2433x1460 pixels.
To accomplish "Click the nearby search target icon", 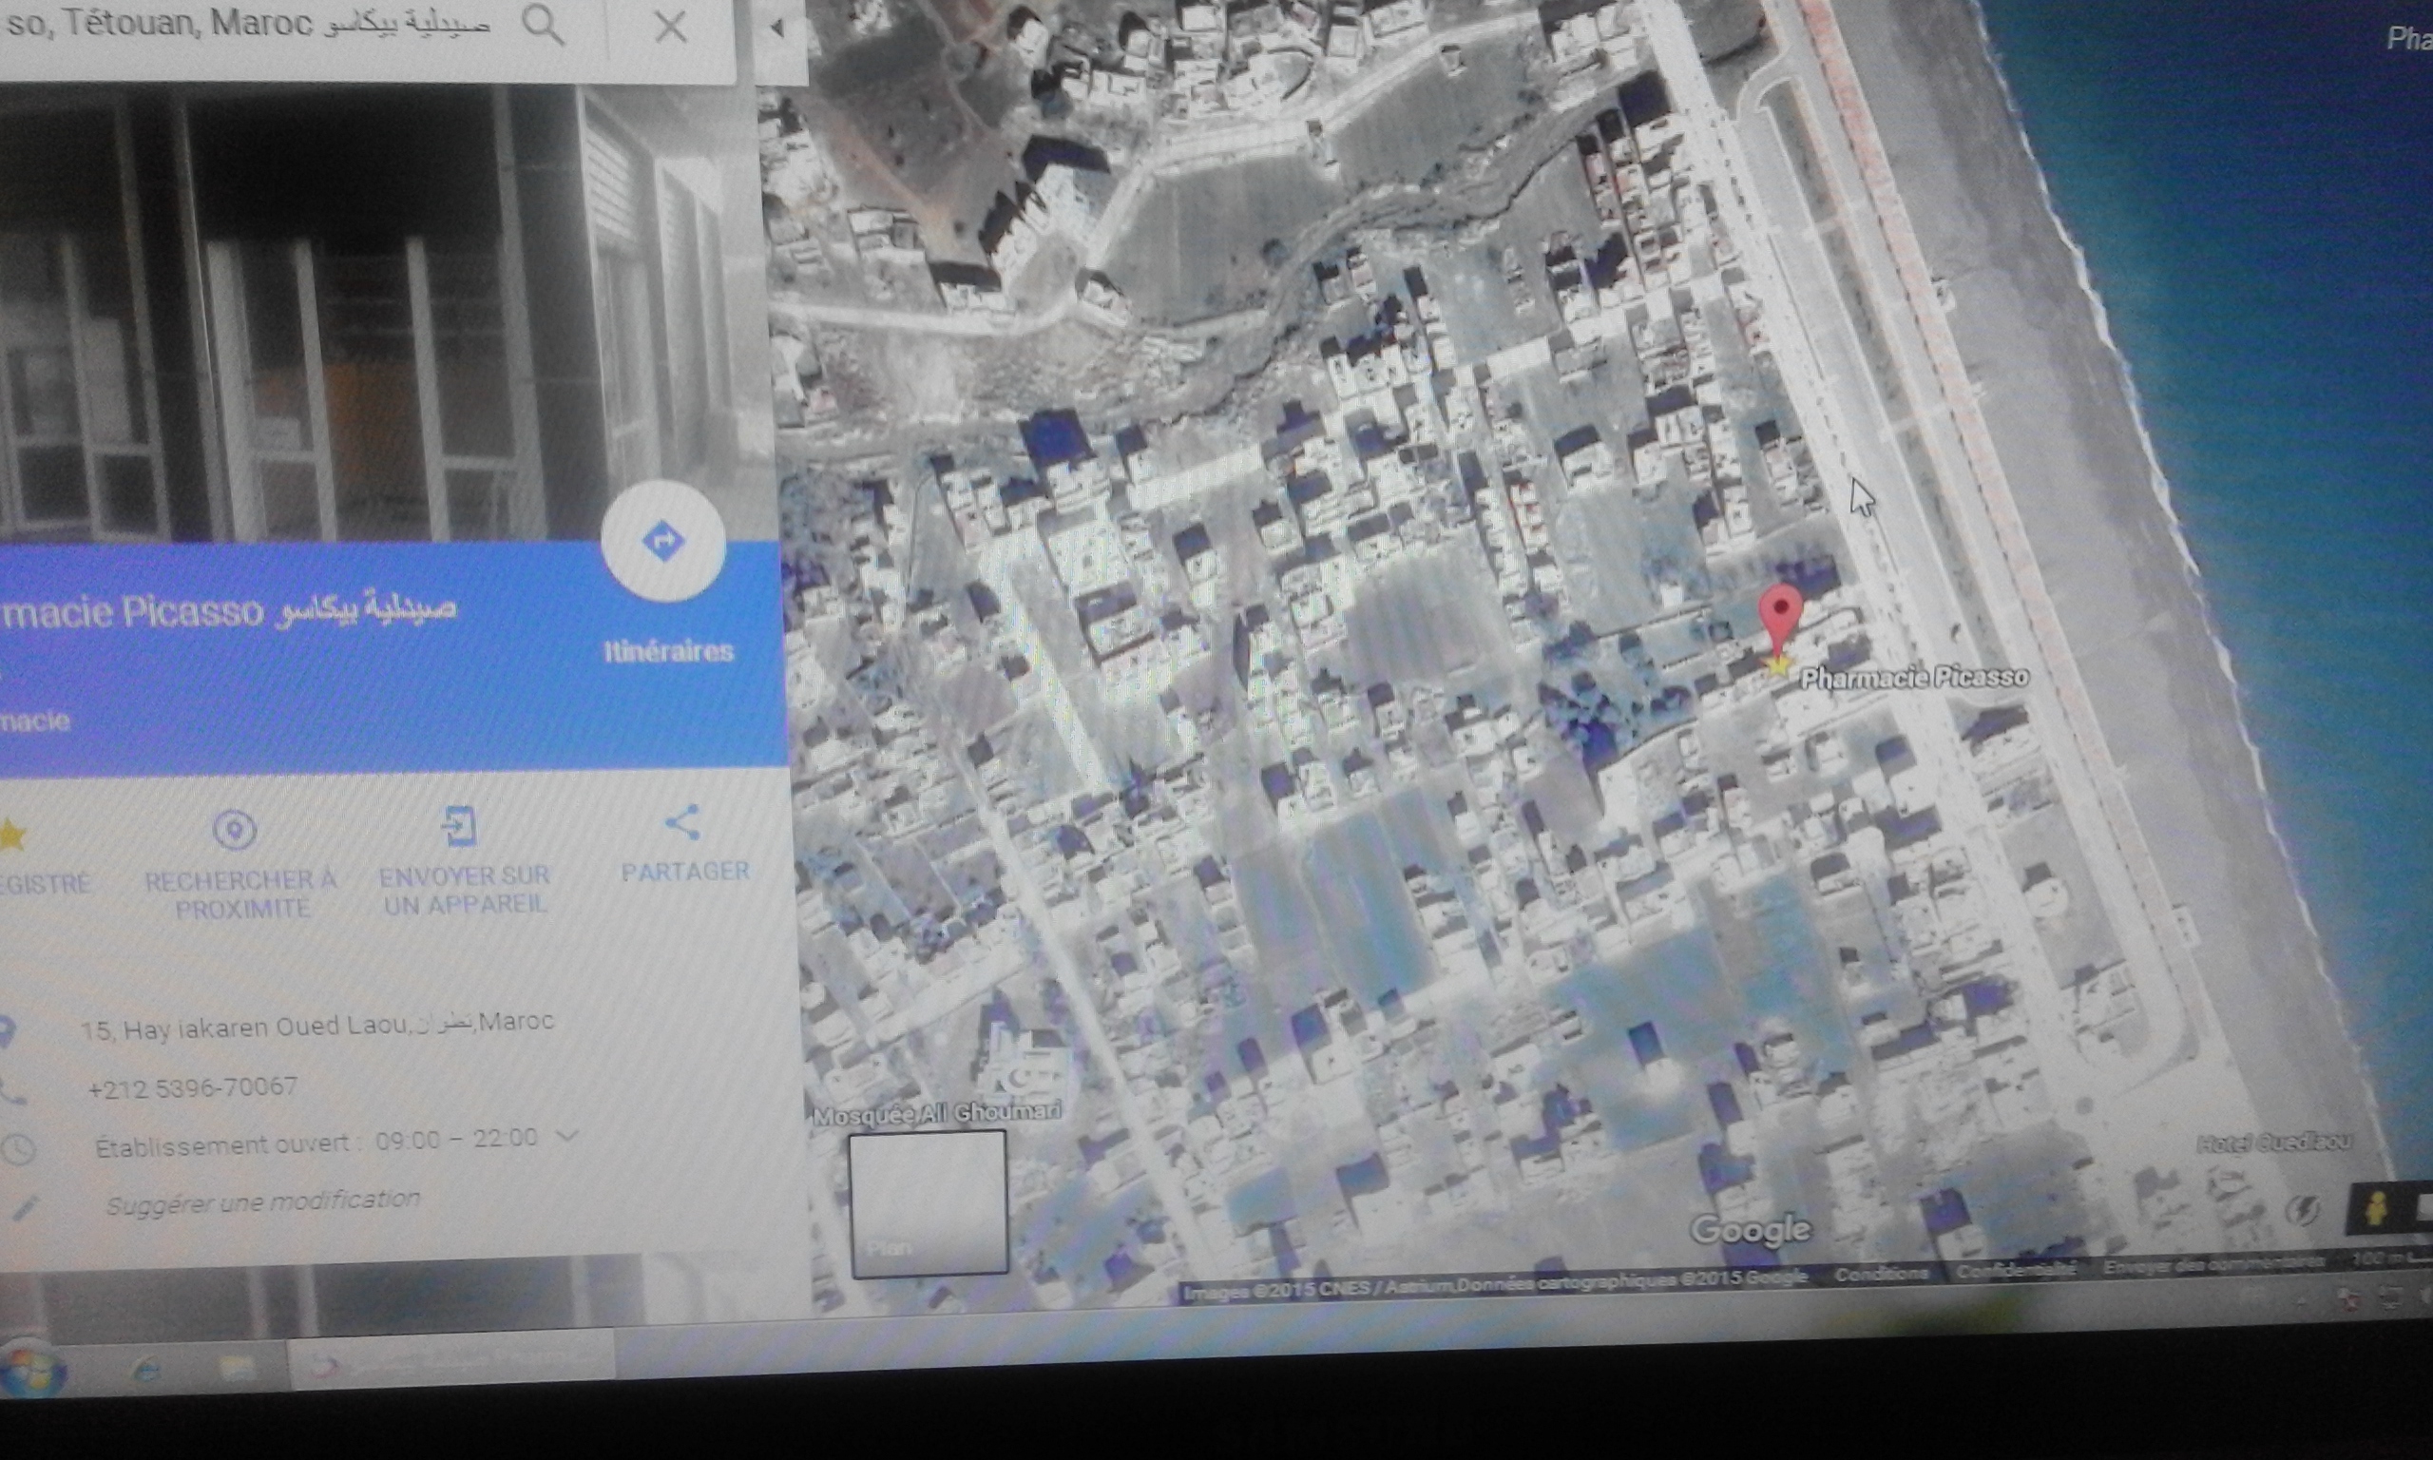I will tap(235, 831).
